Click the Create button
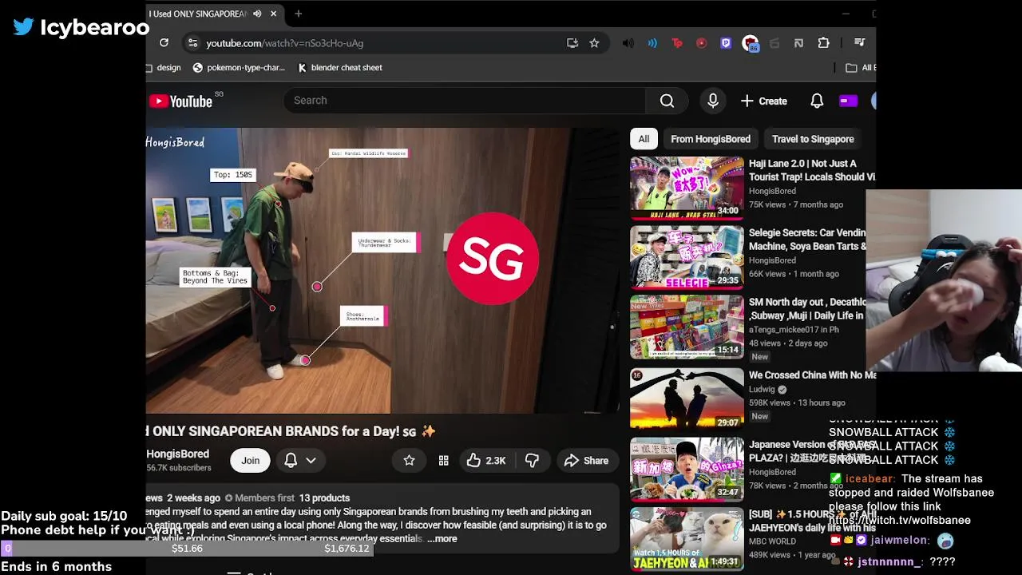This screenshot has width=1022, height=575. coord(764,101)
